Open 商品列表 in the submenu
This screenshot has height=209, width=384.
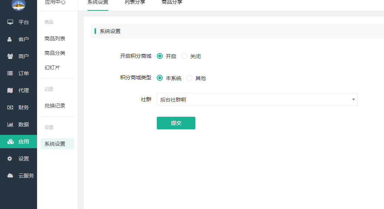55,39
